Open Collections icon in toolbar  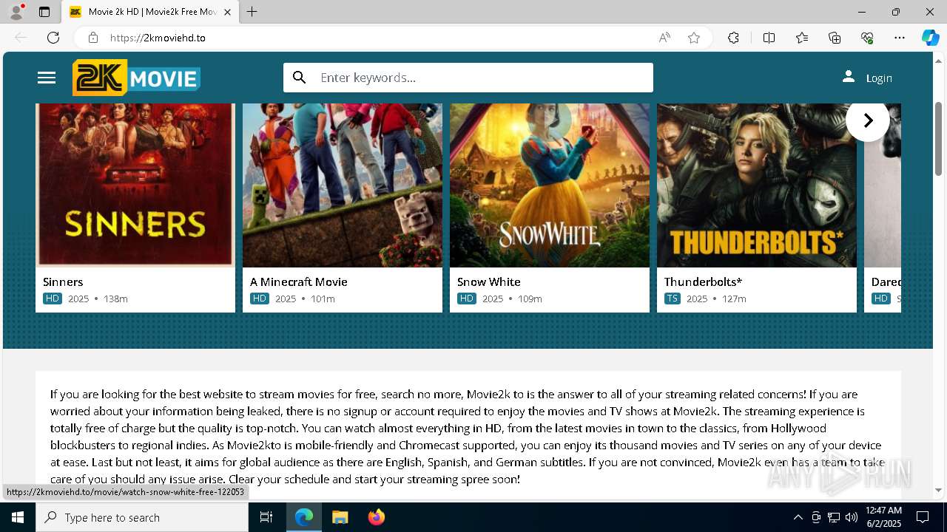tap(835, 38)
